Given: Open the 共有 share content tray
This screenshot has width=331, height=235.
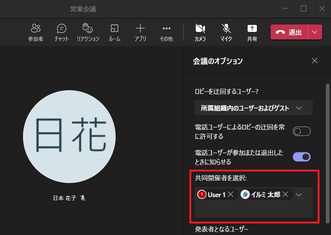Looking at the screenshot, I should pyautogui.click(x=252, y=32).
